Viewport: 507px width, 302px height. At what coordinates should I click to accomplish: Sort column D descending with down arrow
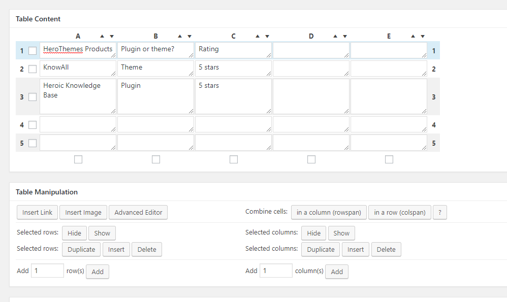click(345, 37)
